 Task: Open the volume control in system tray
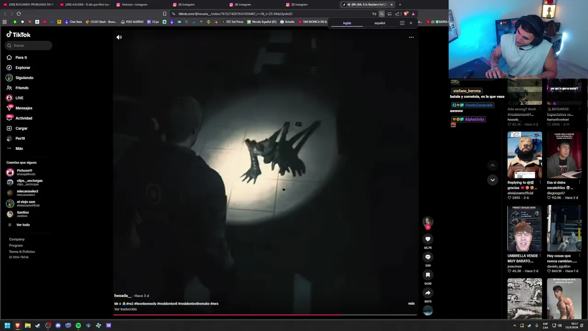[560, 325]
